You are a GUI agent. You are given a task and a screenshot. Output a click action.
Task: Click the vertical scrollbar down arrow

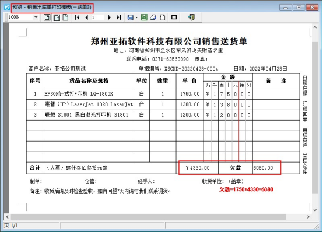(315, 210)
